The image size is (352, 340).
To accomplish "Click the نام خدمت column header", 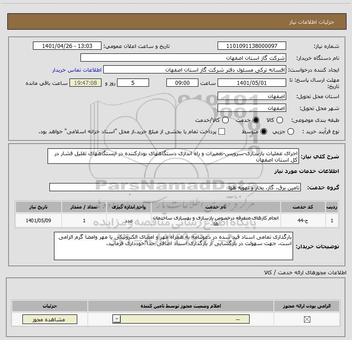I will [x=216, y=207].
